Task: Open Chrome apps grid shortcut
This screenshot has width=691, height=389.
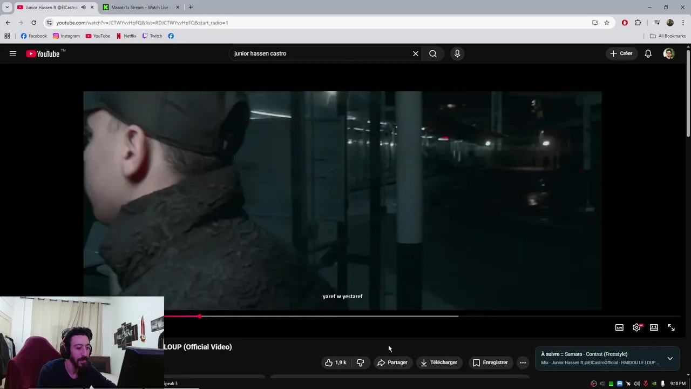Action: coord(7,36)
